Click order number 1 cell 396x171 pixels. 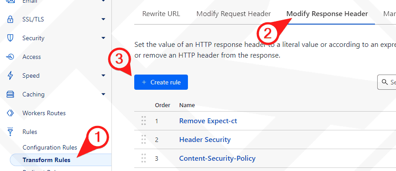click(157, 121)
